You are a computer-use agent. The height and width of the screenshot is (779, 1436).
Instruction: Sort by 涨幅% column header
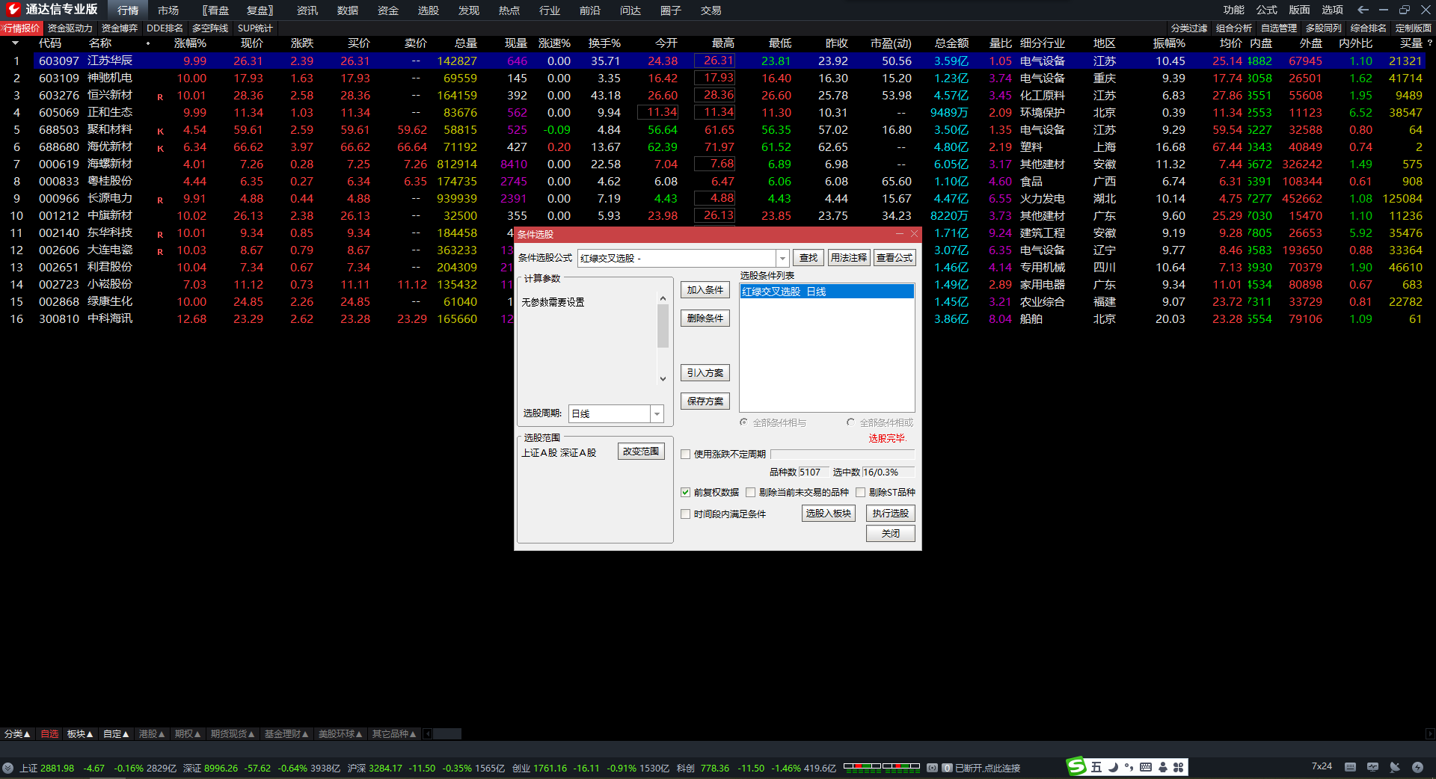click(x=190, y=43)
